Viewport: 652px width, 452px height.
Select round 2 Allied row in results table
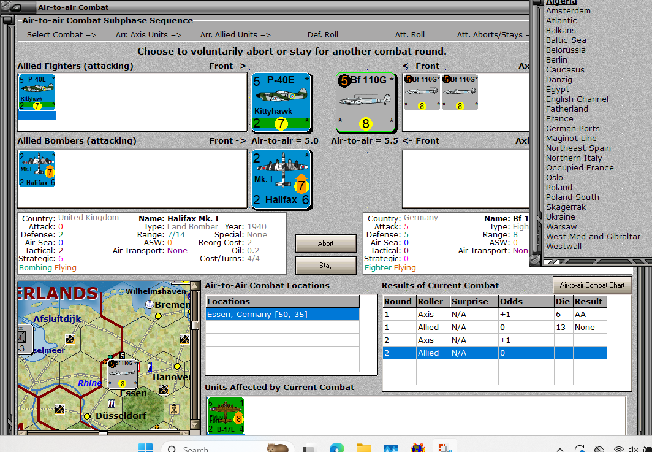[x=495, y=353]
